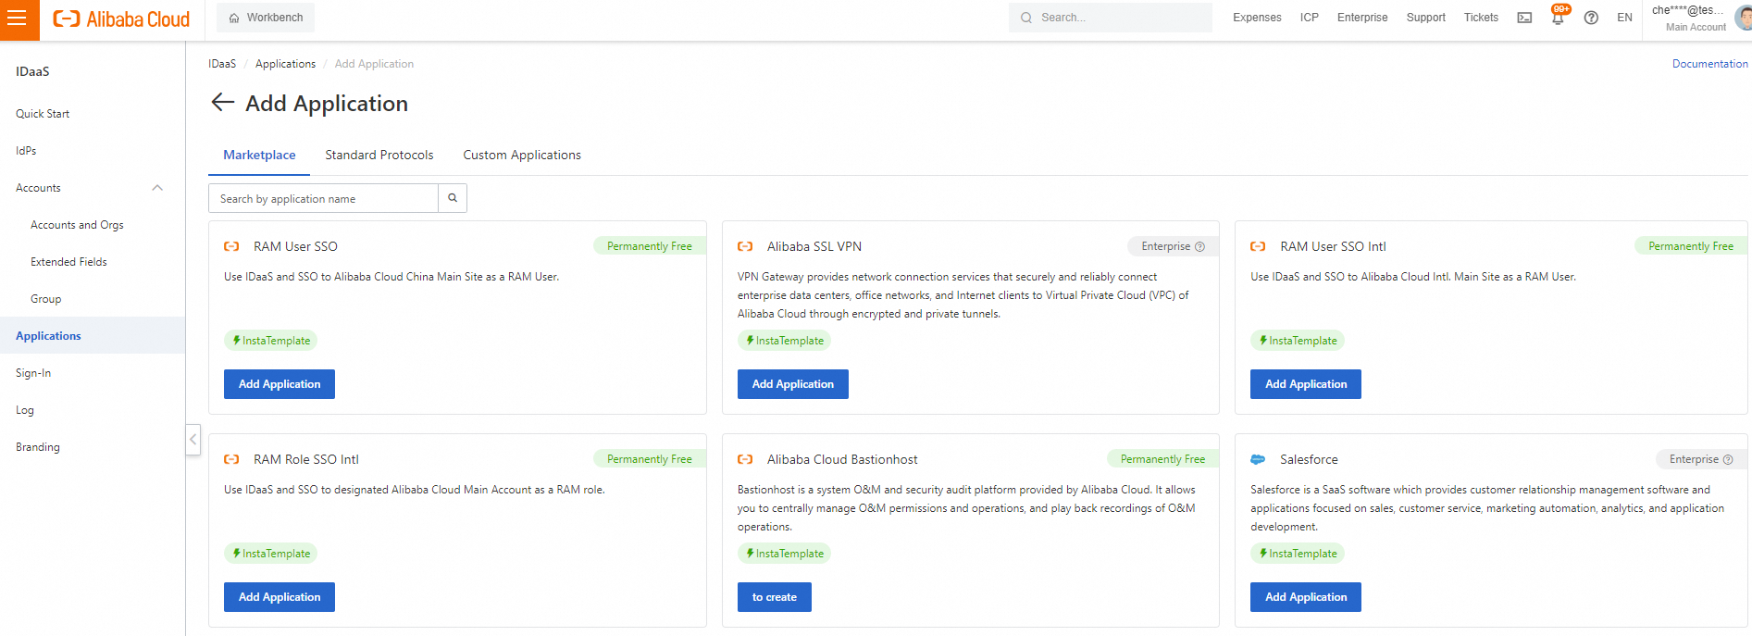Open the user account avatar

click(1744, 18)
